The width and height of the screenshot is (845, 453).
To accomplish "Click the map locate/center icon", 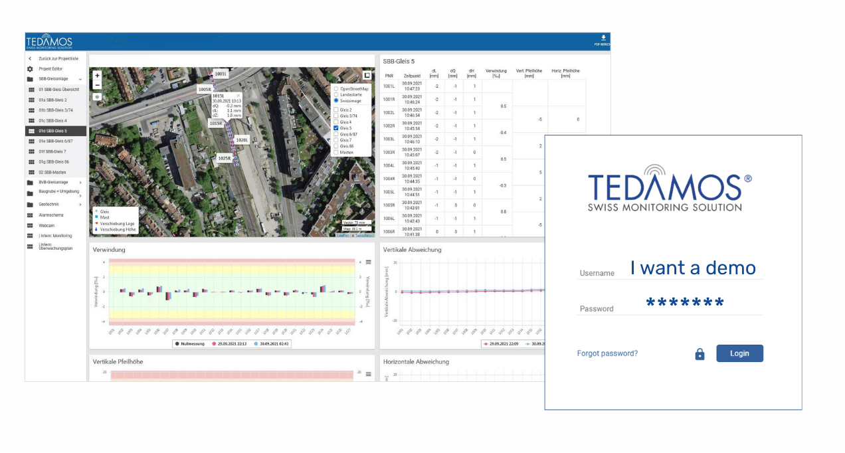I will [97, 97].
